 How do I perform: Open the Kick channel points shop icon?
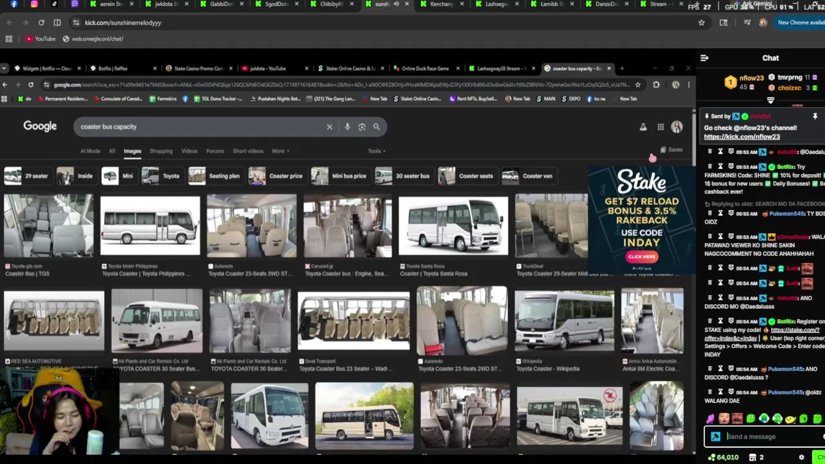point(752,458)
